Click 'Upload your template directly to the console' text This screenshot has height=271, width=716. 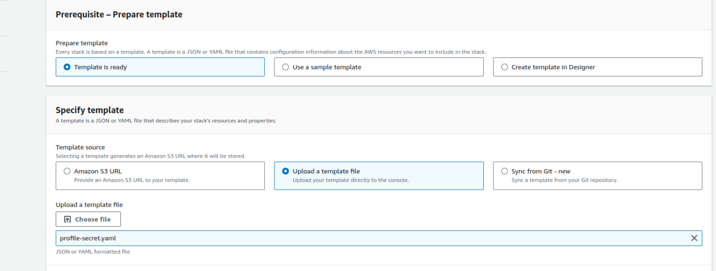[x=351, y=180]
